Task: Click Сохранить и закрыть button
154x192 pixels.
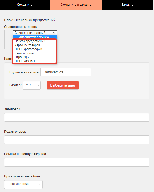Action: (x=76, y=5)
